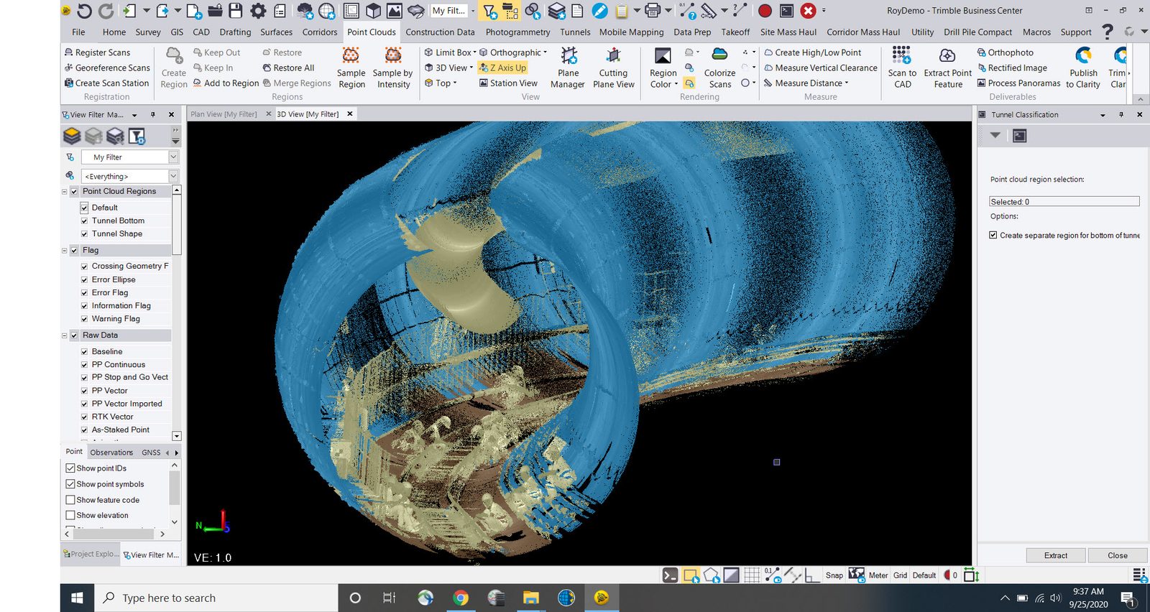Image resolution: width=1150 pixels, height=612 pixels.
Task: Open the Tunnels ribbon tab
Action: coord(575,32)
